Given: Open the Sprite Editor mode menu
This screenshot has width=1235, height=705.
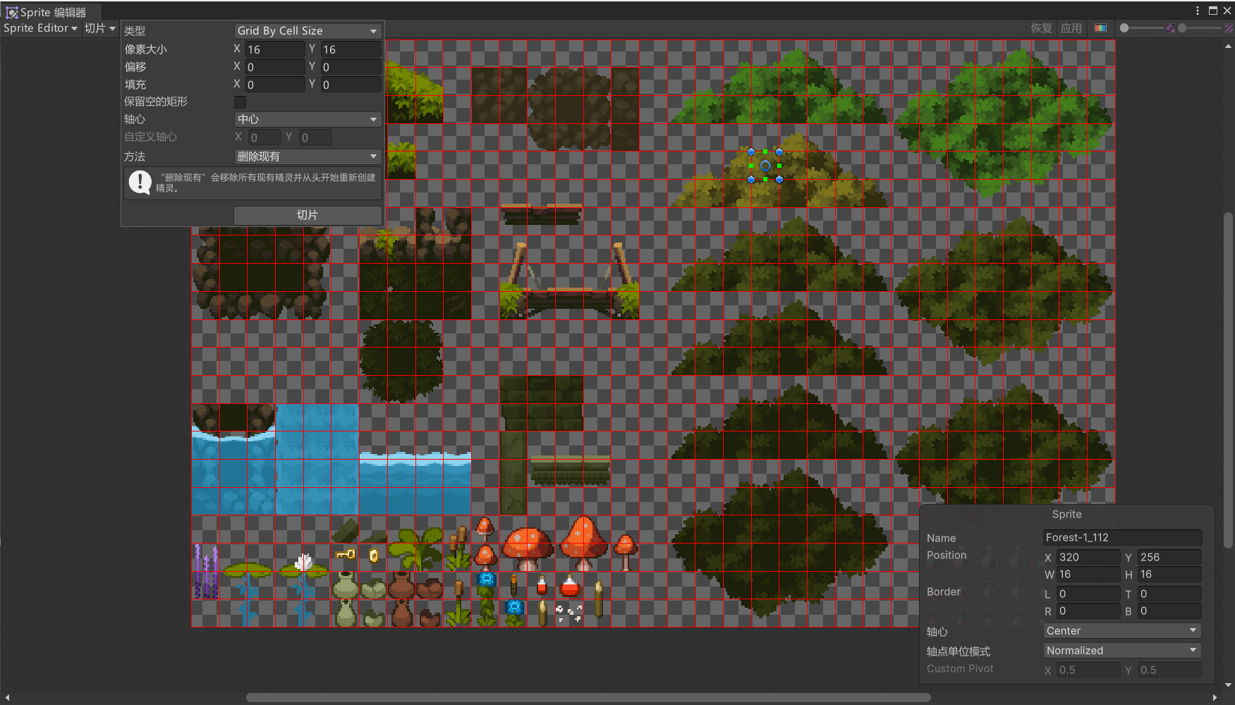Looking at the screenshot, I should pyautogui.click(x=40, y=28).
